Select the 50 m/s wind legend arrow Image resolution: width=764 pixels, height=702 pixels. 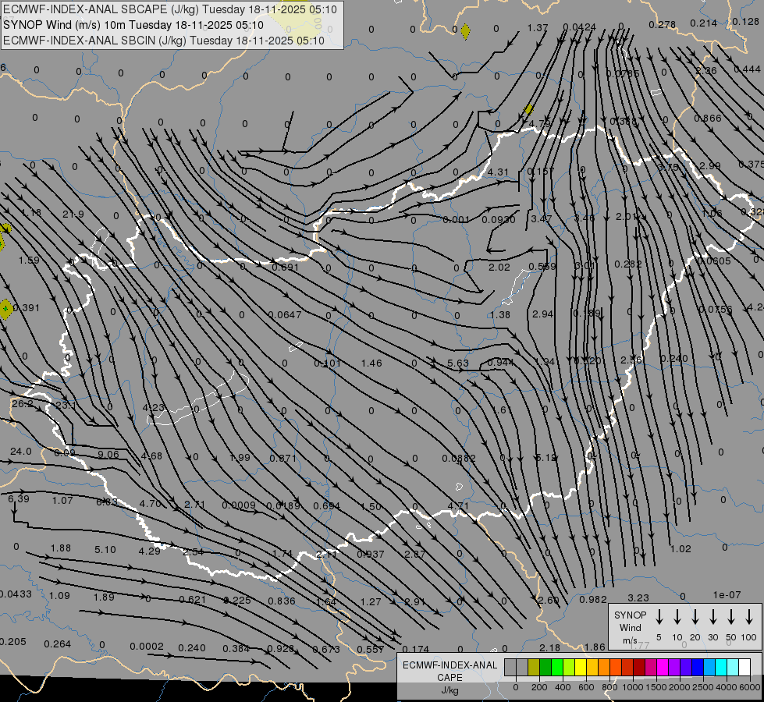(x=731, y=617)
